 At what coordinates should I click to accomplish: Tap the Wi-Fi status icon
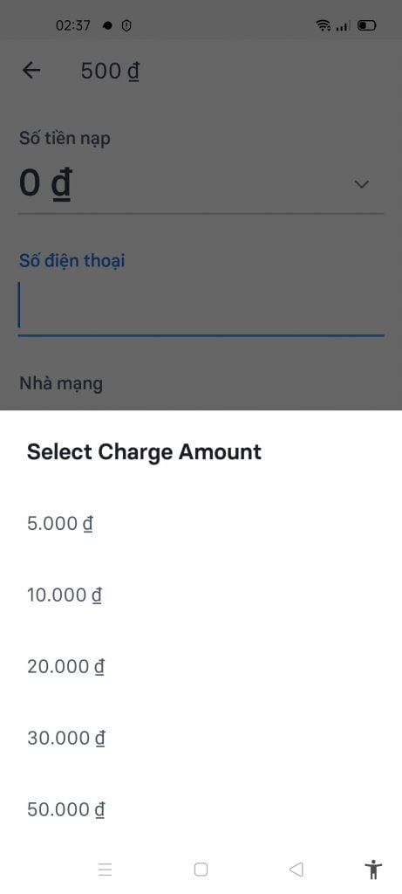[x=323, y=25]
